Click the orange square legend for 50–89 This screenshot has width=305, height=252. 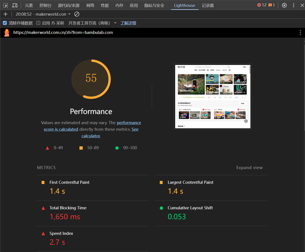[x=81, y=148]
